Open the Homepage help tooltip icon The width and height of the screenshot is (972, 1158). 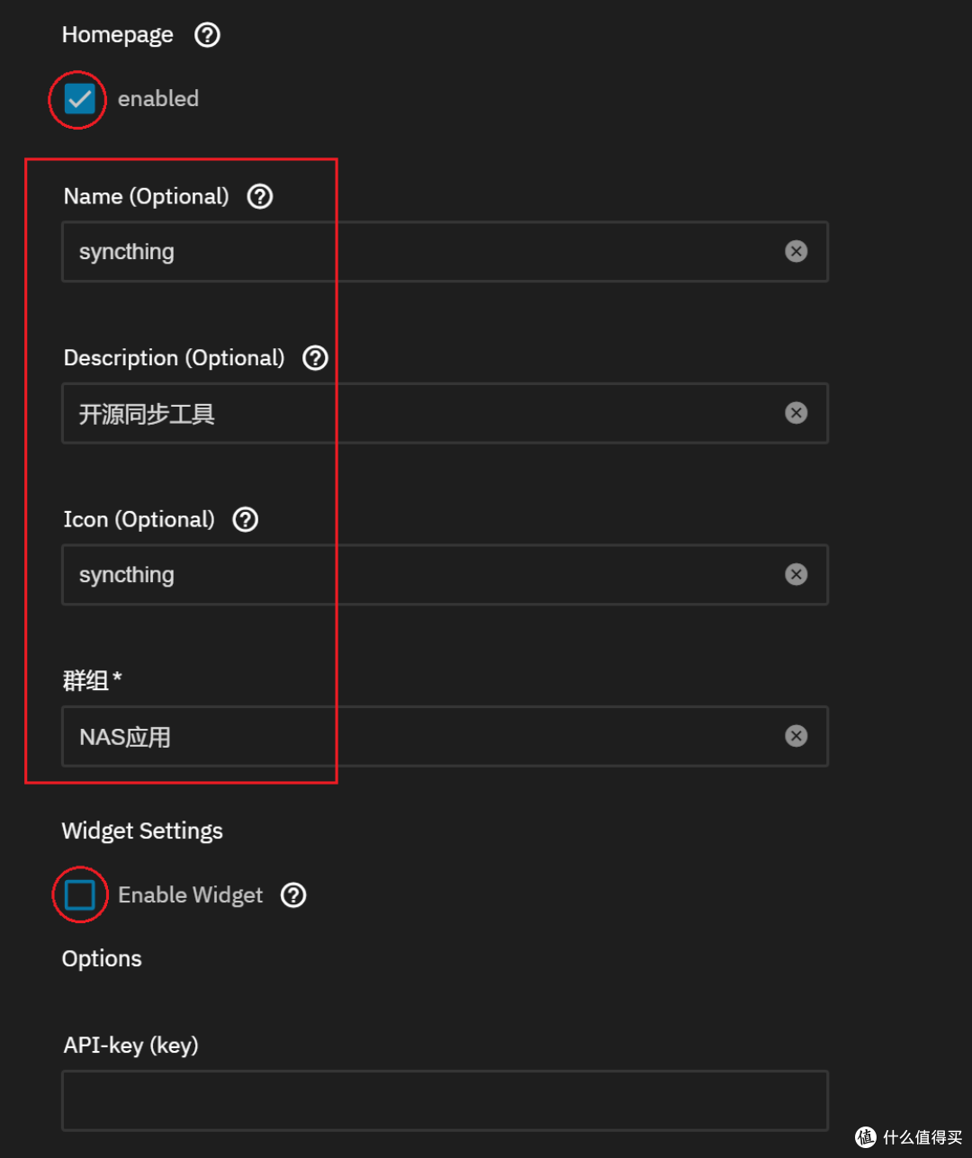206,35
